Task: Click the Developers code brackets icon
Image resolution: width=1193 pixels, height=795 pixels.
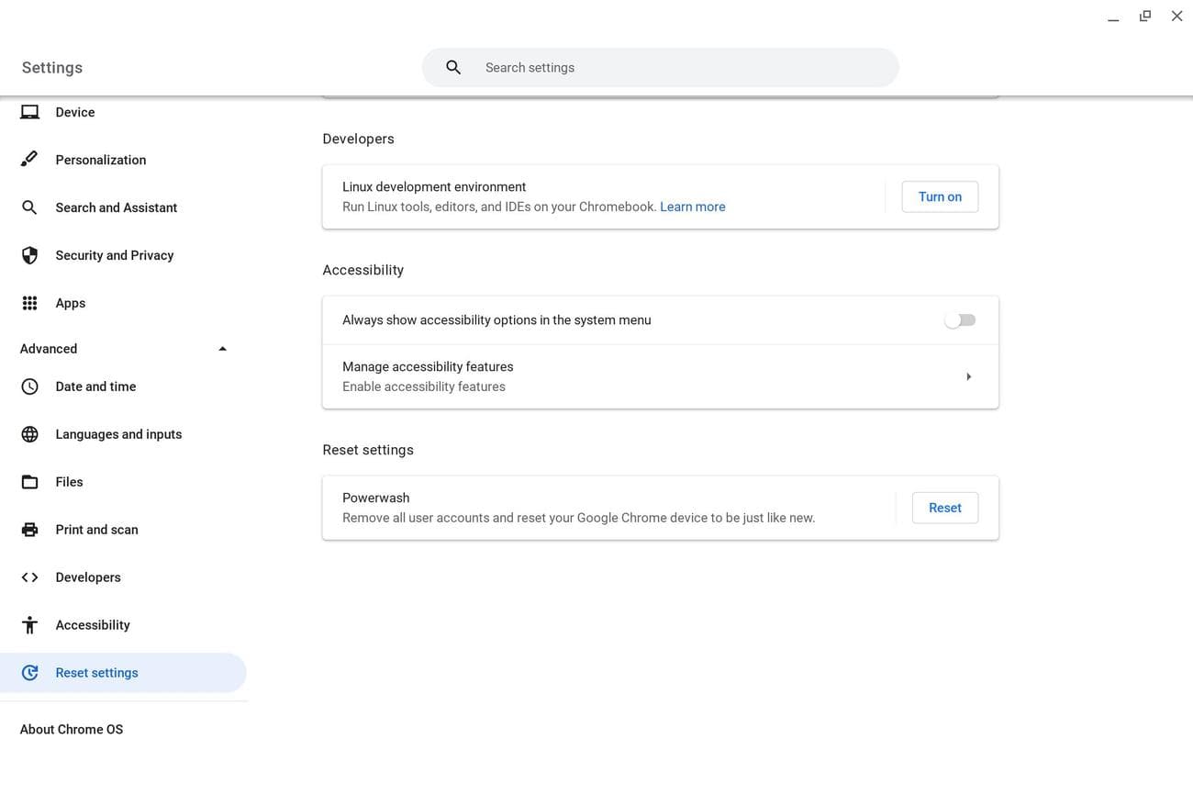Action: pos(29,577)
